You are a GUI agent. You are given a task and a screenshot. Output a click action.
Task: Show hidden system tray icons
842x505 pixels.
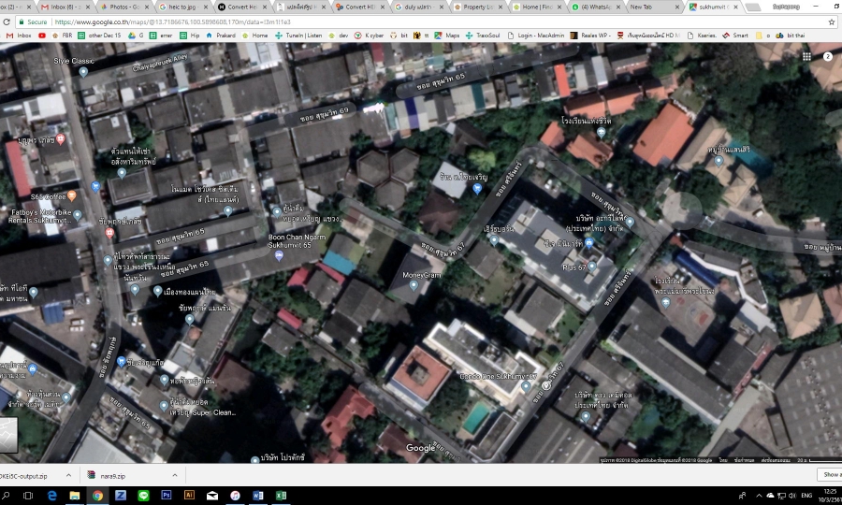click(758, 496)
